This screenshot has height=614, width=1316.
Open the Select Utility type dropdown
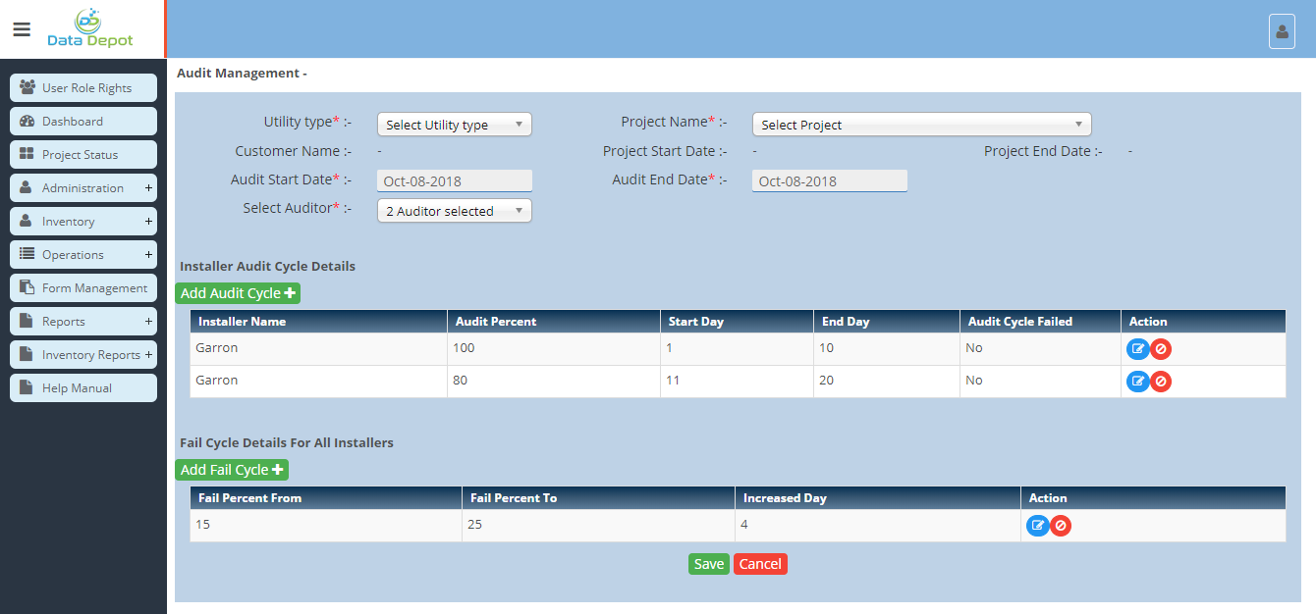point(454,125)
